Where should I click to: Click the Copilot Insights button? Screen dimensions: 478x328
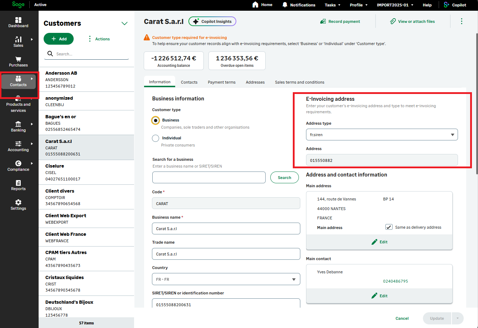point(212,21)
